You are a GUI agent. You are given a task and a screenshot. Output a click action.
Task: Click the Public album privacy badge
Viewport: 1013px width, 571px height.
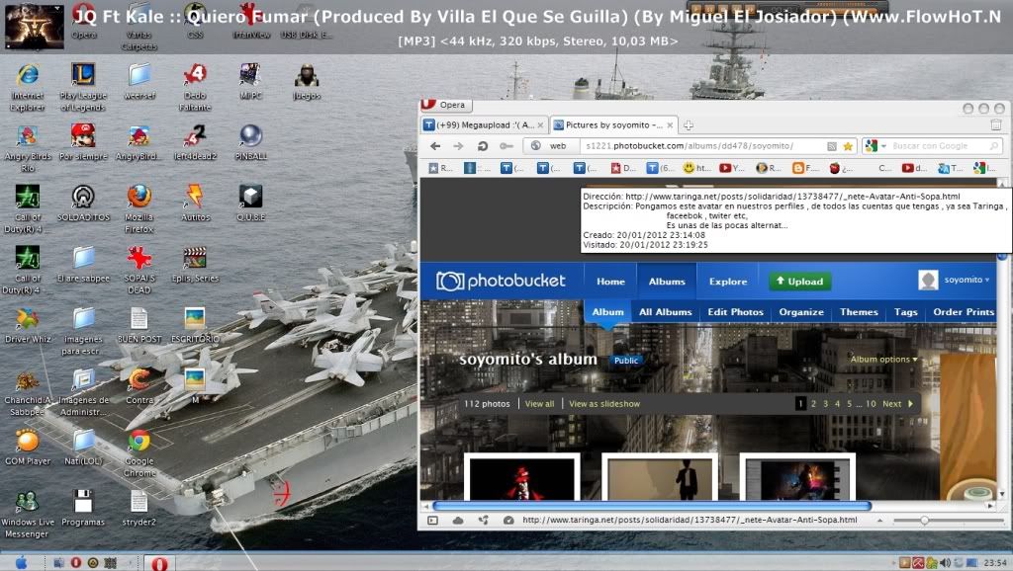click(626, 361)
